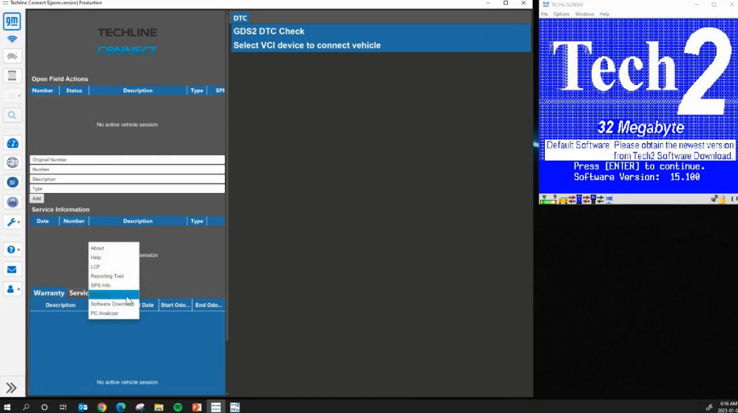Switch to the Warranty tab
Screen dimensions: 738x413
49,293
